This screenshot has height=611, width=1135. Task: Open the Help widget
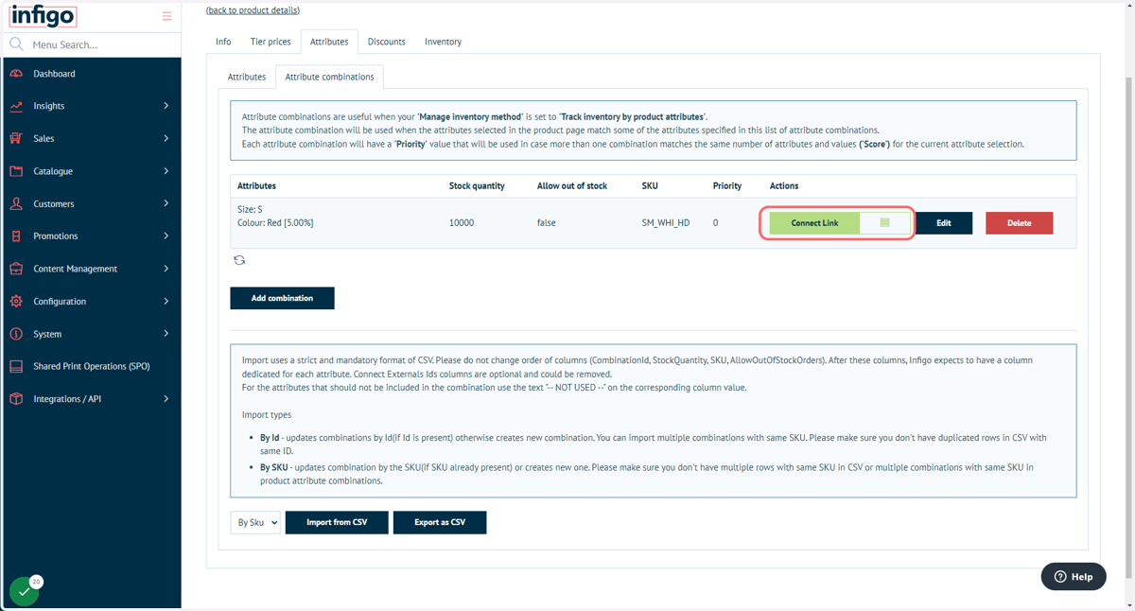pyautogui.click(x=1074, y=576)
